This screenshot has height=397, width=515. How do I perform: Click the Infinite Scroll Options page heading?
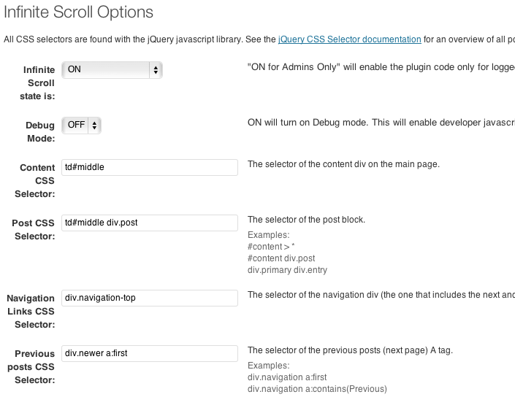tap(78, 12)
